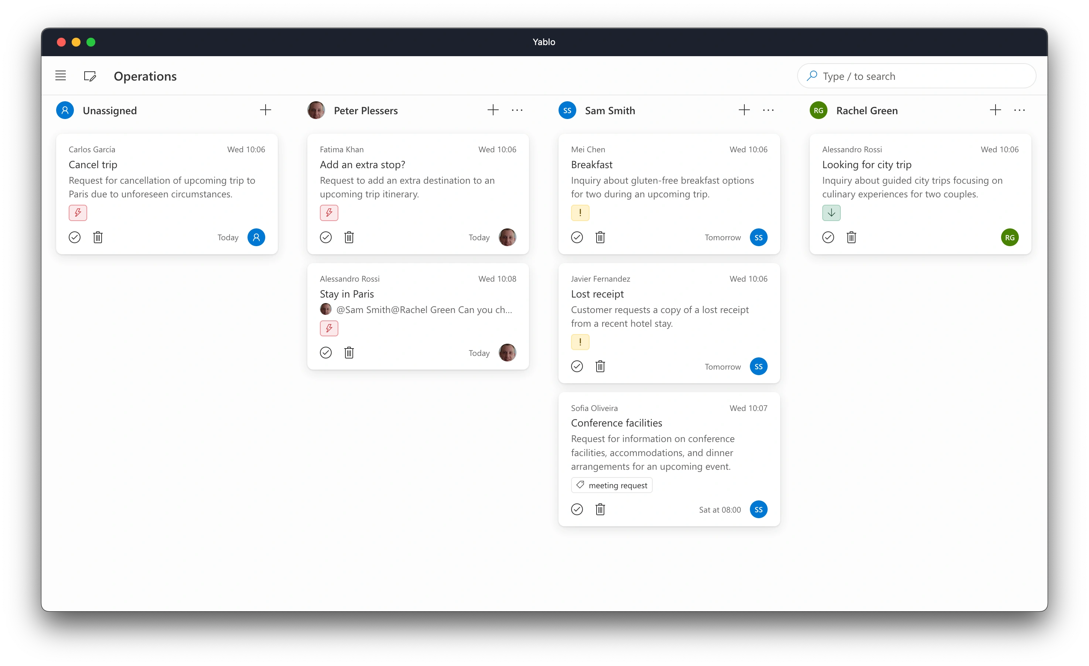Click low priority arrow on city trip card
Screen dimensions: 1089x666
point(831,213)
